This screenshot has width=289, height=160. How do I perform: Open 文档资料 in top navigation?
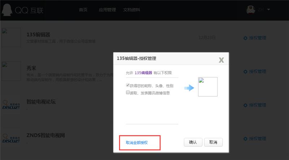[x=131, y=10]
